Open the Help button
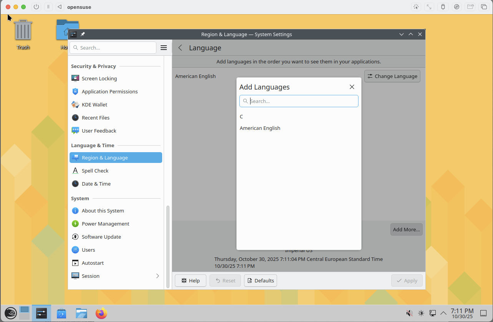Viewport: 493px width, 322px height. tap(191, 281)
